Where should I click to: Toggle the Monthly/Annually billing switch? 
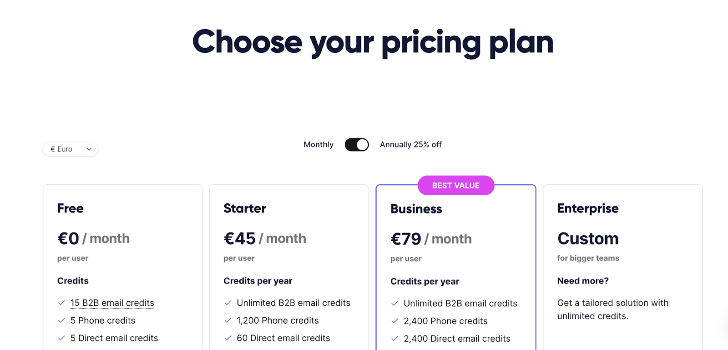(357, 145)
